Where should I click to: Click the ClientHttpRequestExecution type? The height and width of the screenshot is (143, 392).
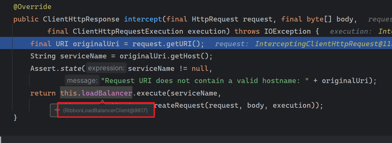[x=128, y=31]
